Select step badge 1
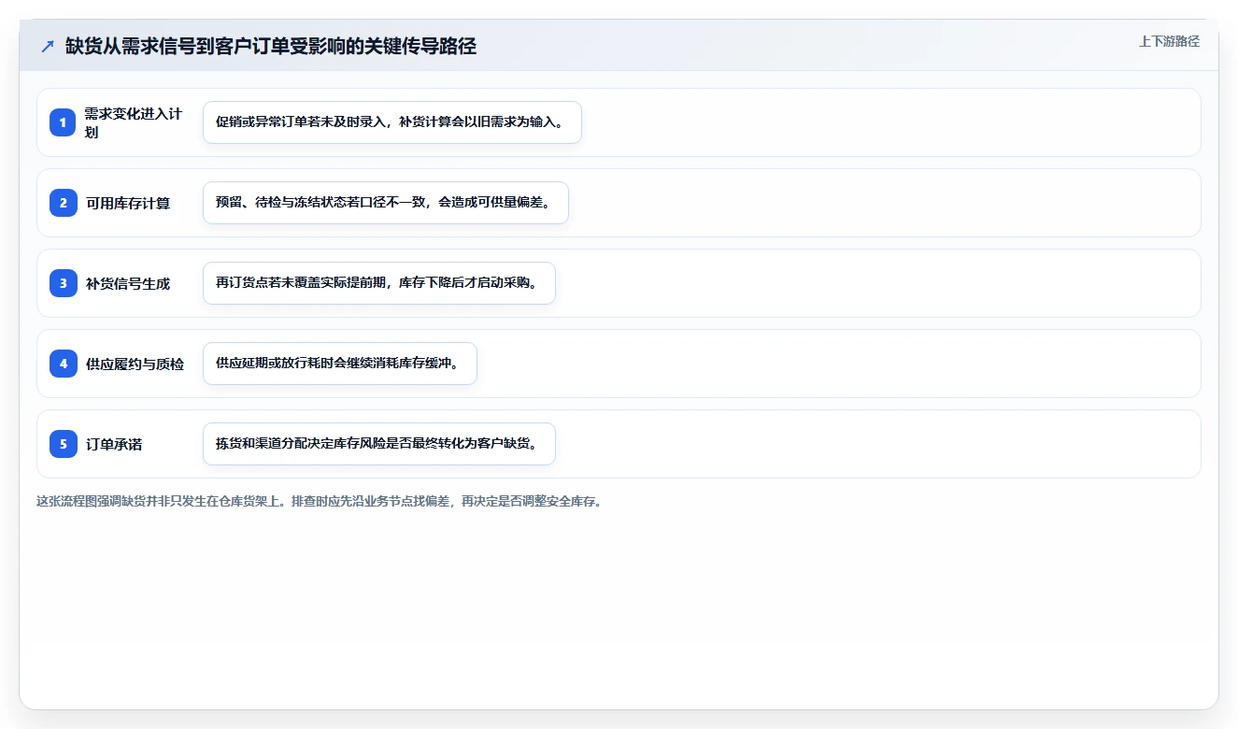Screen dimensions: 1238x729 [x=63, y=122]
